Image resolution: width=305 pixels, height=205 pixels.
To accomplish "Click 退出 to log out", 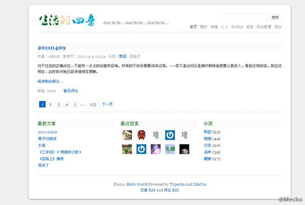I will click(x=278, y=27).
